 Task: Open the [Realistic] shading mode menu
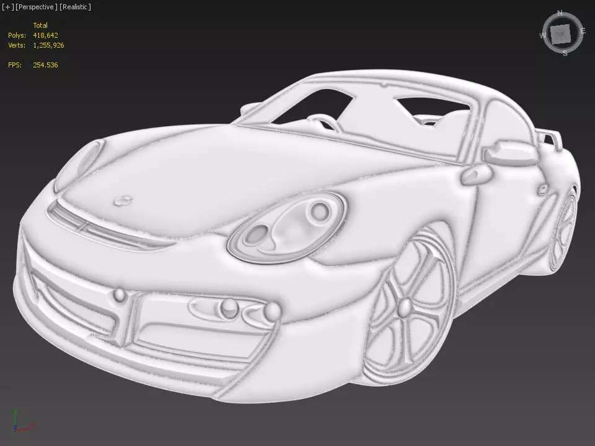[x=75, y=7]
